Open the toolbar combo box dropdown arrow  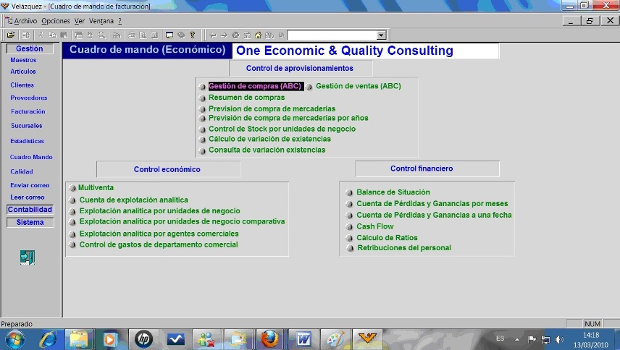point(381,35)
